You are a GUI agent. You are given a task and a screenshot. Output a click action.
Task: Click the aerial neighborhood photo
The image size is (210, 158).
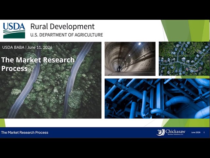(x=184, y=59)
